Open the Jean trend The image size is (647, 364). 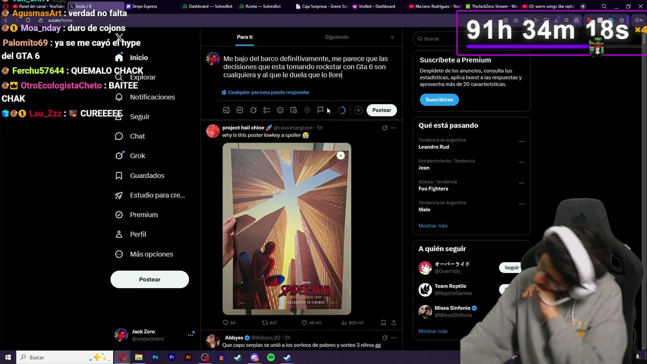click(x=424, y=168)
